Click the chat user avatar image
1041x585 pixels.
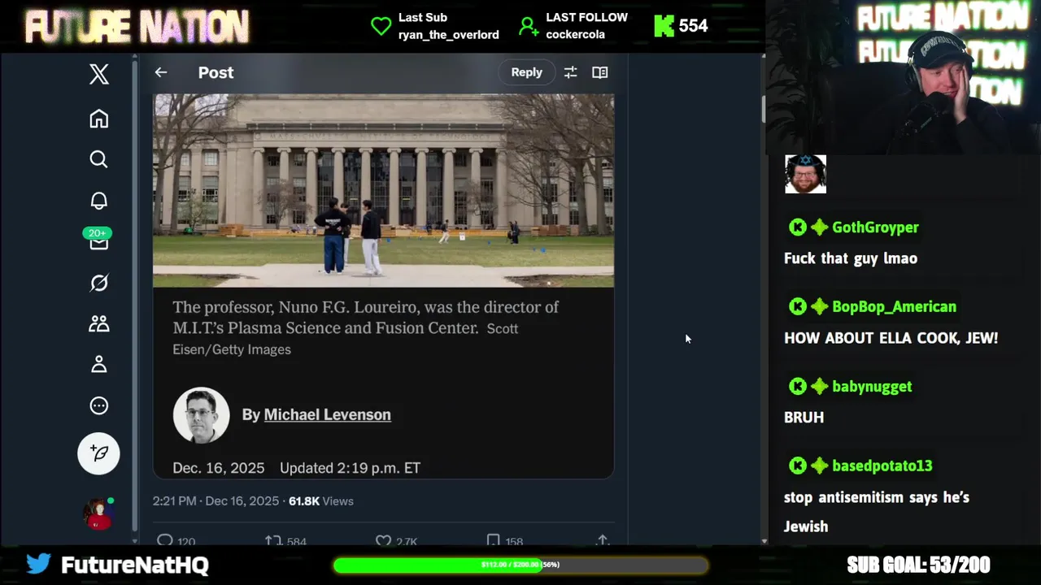[x=805, y=174]
